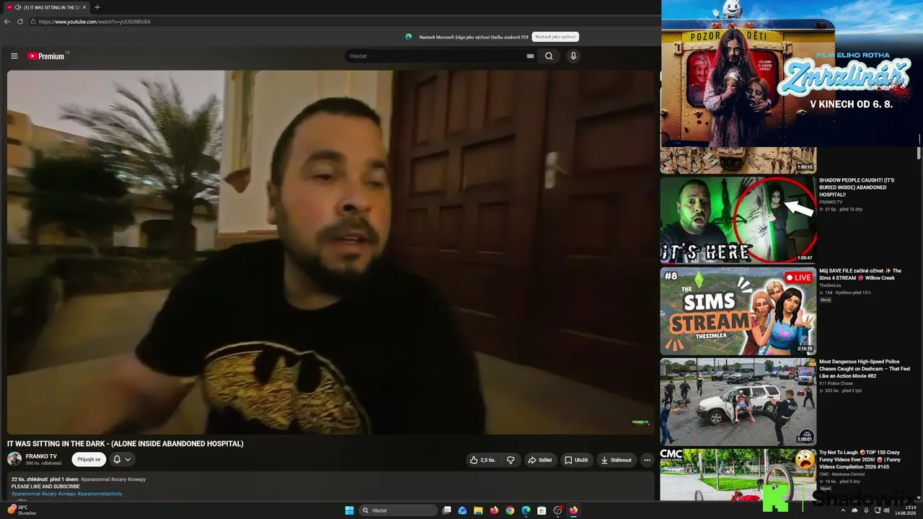Open the Windows Start menu
This screenshot has width=923, height=519.
click(x=350, y=510)
